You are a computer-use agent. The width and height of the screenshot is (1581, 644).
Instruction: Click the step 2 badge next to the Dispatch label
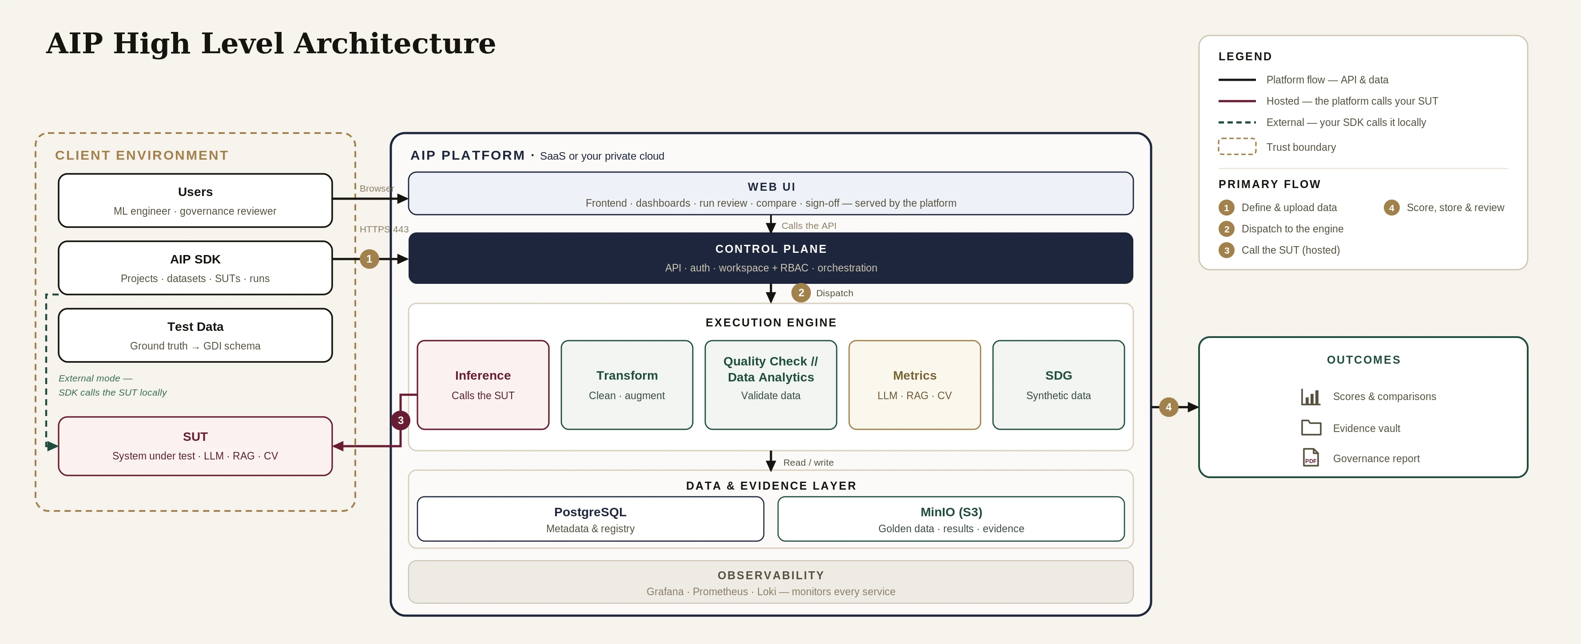tap(801, 293)
